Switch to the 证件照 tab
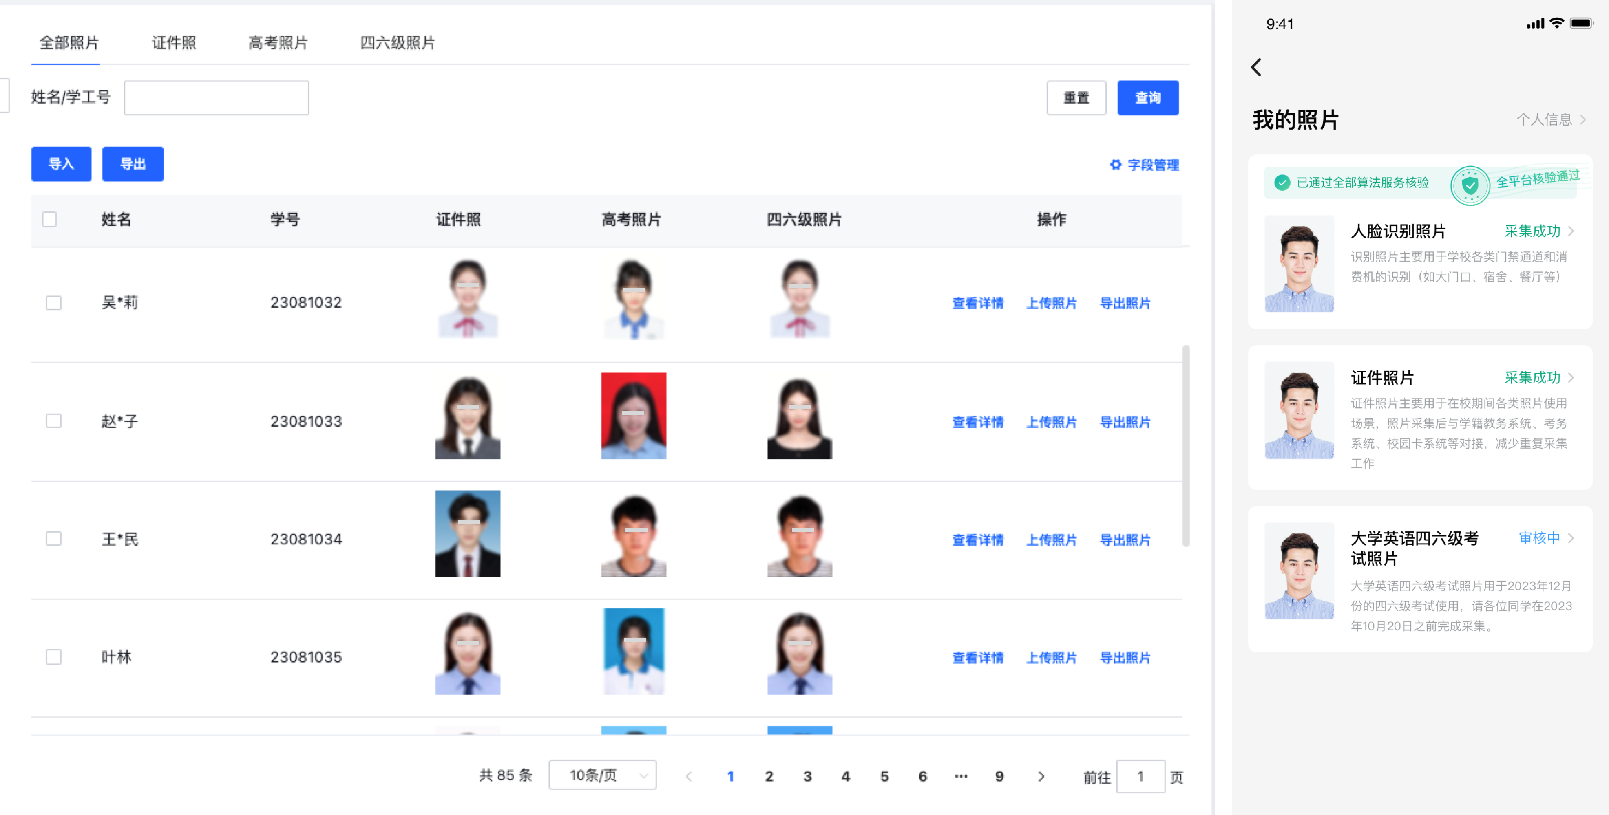1609x815 pixels. [174, 42]
